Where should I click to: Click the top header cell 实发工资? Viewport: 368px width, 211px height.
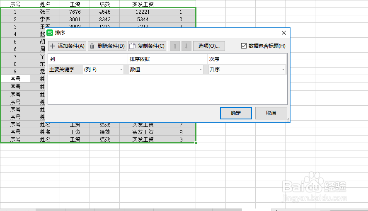click(x=143, y=4)
